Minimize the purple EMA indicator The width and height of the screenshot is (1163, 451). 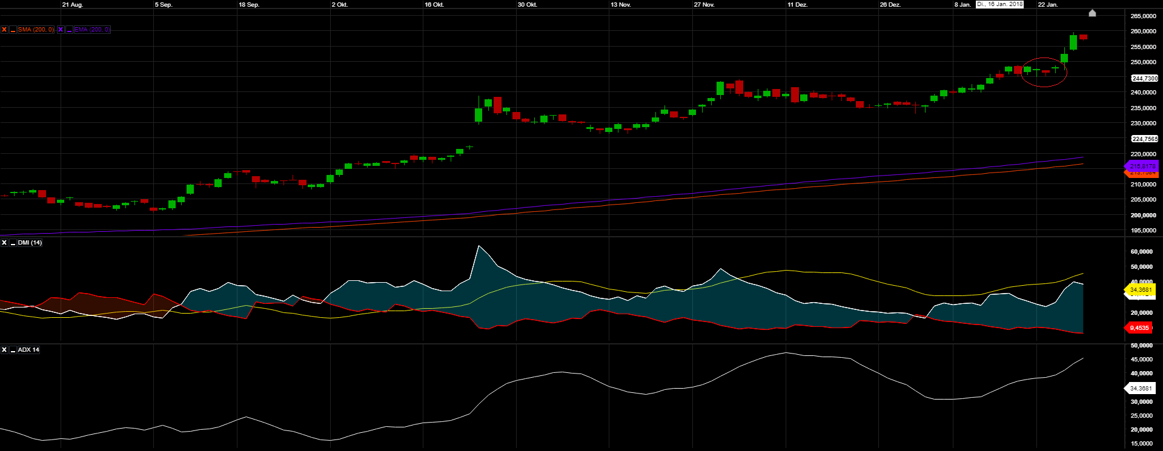click(69, 30)
